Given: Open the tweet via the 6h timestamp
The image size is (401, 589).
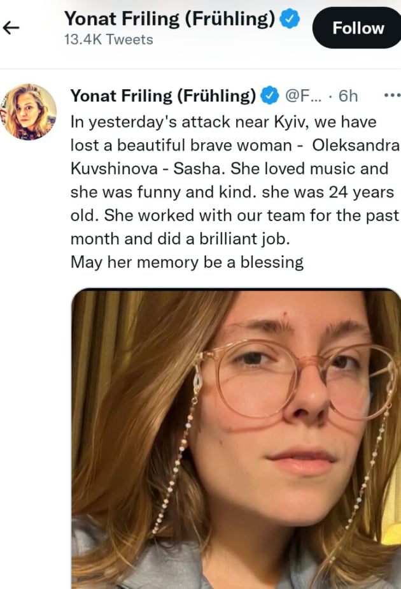Looking at the screenshot, I should pyautogui.click(x=348, y=96).
